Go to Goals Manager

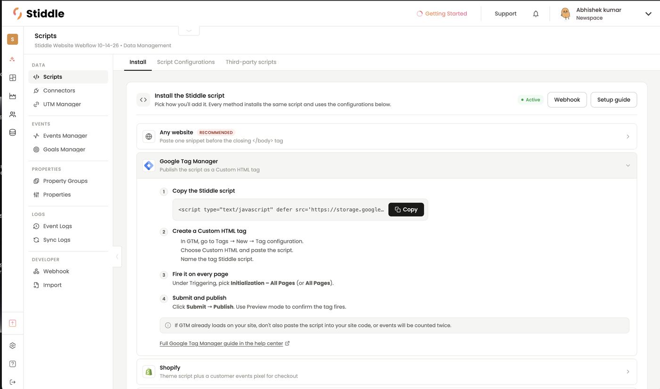click(68, 149)
